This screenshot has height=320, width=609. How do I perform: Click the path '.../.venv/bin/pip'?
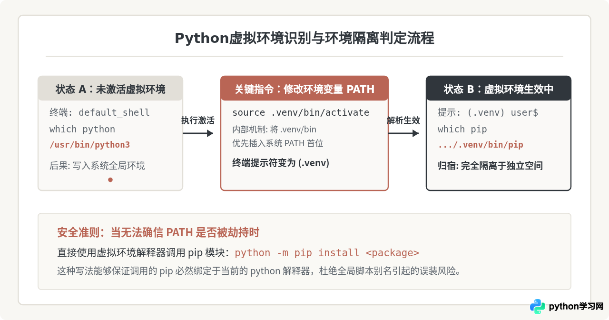tap(481, 145)
